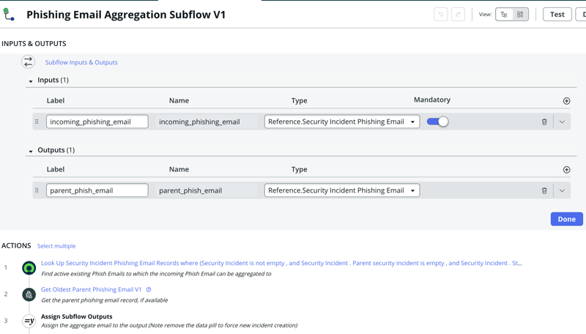Screen dimensions: 586x334
Task: Click the parent_phish_email Name value
Action: (190, 190)
